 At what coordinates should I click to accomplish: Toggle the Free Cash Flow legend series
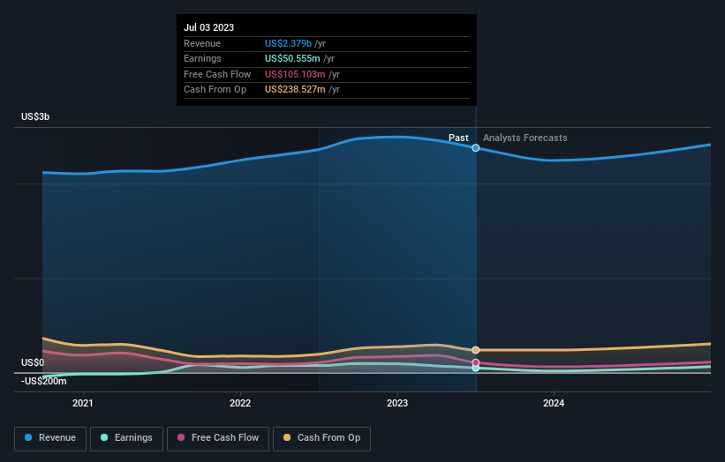(x=218, y=438)
